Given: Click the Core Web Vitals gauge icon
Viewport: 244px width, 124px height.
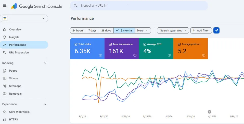Looking at the screenshot, I should click(5, 112).
